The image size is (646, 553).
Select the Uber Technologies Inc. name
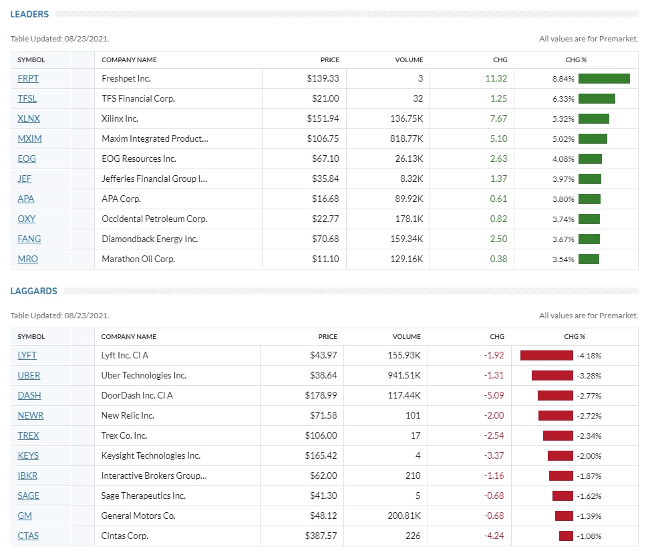[x=144, y=375]
